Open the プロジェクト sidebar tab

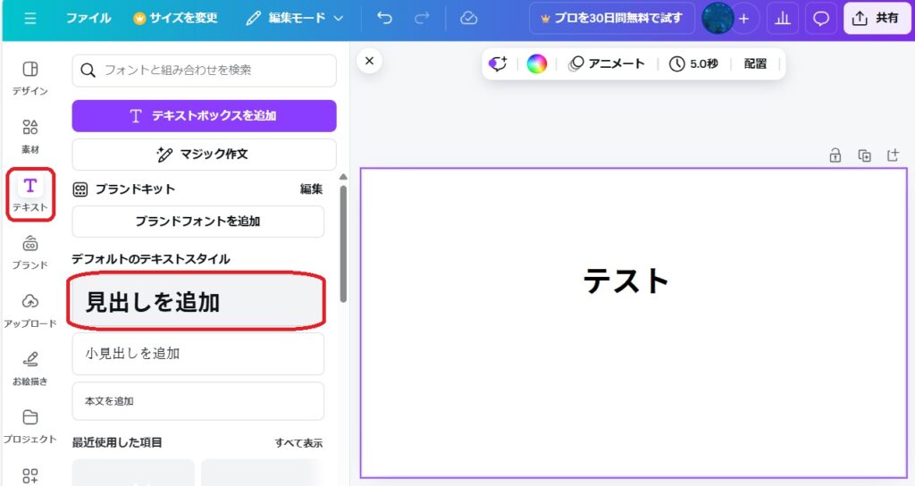click(x=29, y=426)
